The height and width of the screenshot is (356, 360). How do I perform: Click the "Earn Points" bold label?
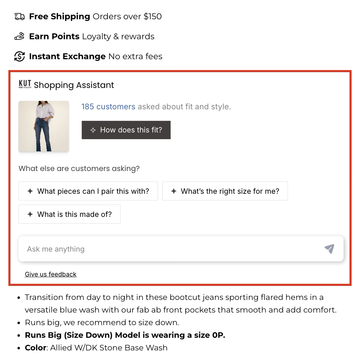[x=54, y=36]
